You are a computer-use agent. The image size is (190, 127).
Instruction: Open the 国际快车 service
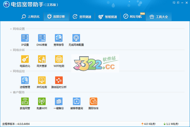click(x=93, y=104)
